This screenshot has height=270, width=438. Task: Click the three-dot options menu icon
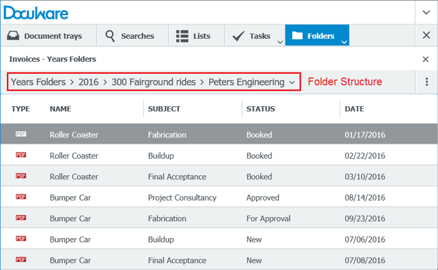point(427,82)
